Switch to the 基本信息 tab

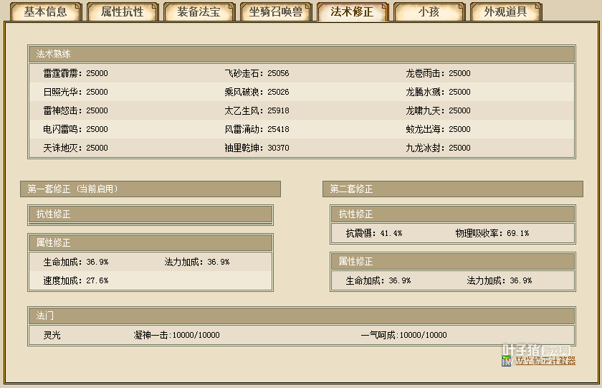[45, 12]
